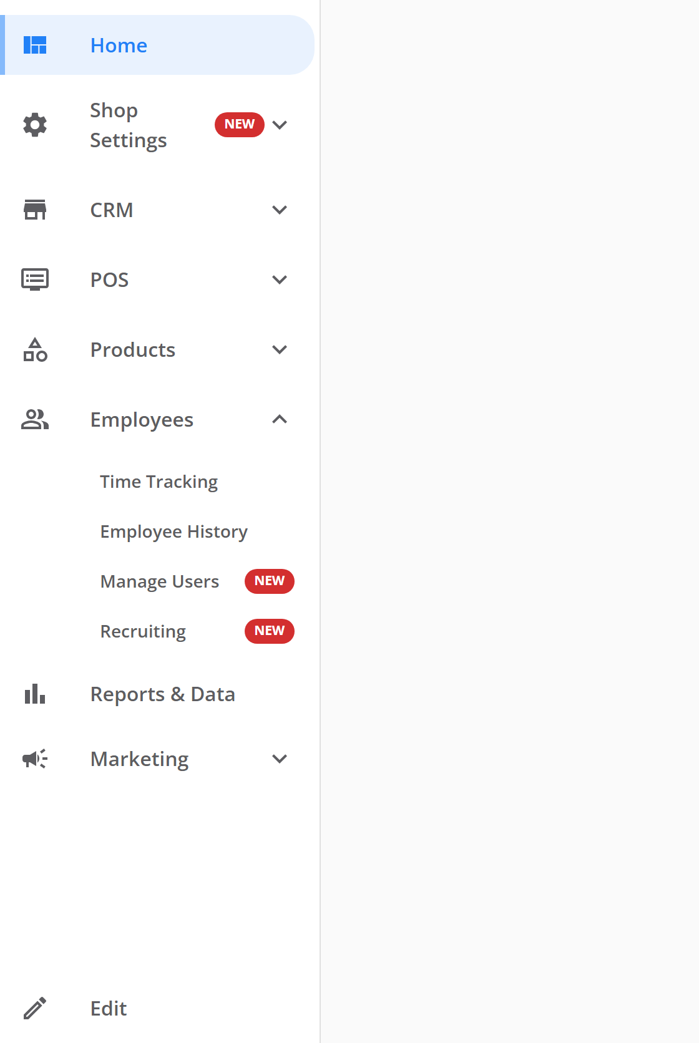Image resolution: width=699 pixels, height=1043 pixels.
Task: Click the NEW badge beside Manage Users
Action: 270,581
